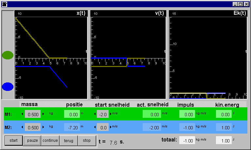Viewport: 251px width, 150px height.
Task: Click M1 positie value 0.00
Action: 72,114
